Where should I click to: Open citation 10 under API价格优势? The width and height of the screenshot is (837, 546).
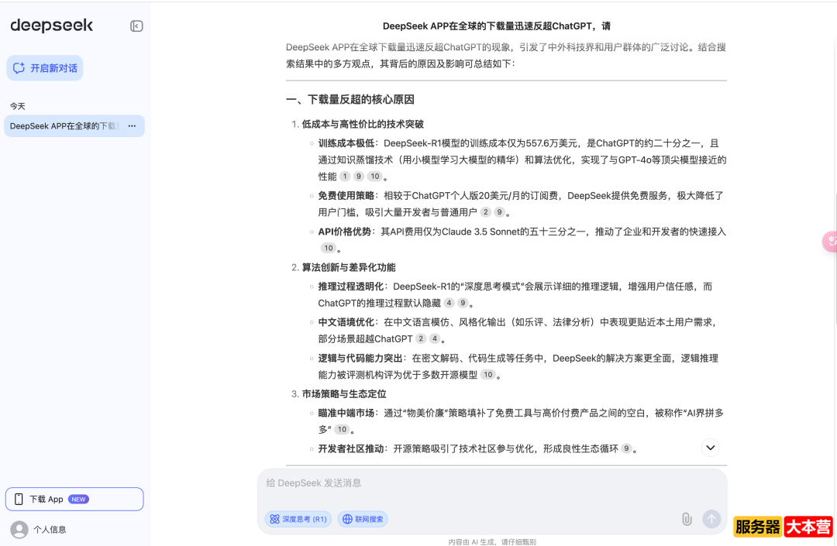pyautogui.click(x=329, y=248)
